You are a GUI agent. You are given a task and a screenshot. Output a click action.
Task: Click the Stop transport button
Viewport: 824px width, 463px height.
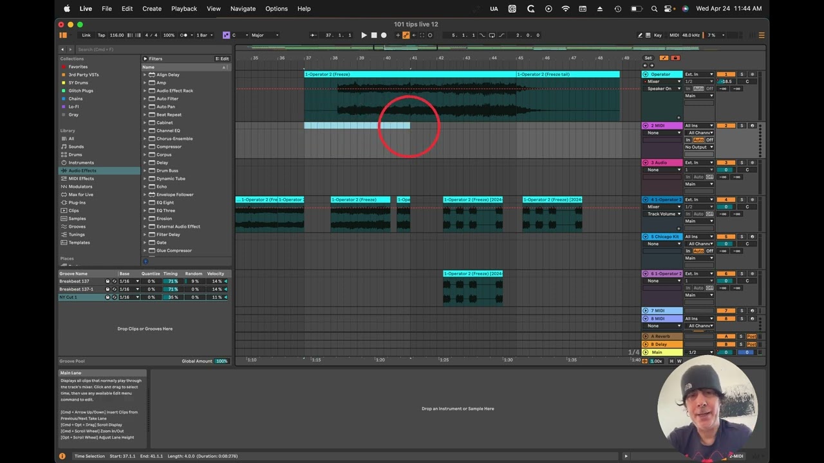(374, 35)
